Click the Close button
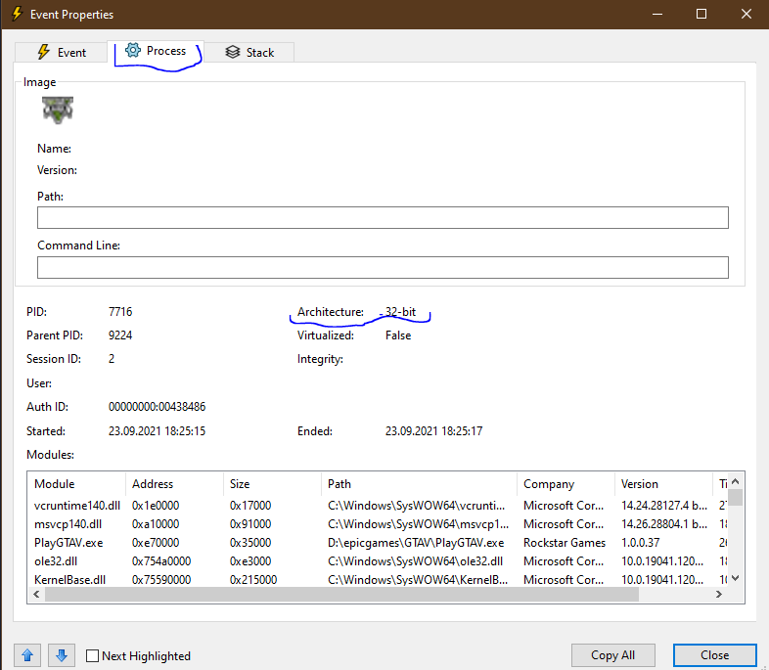The image size is (769, 670). [714, 655]
